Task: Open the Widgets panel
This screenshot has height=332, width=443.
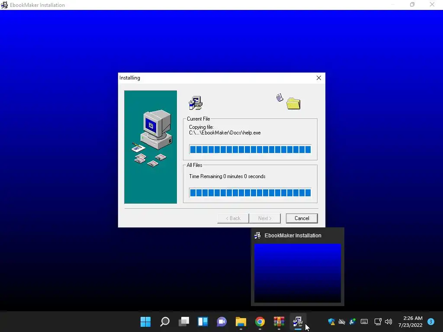Action: [202, 322]
